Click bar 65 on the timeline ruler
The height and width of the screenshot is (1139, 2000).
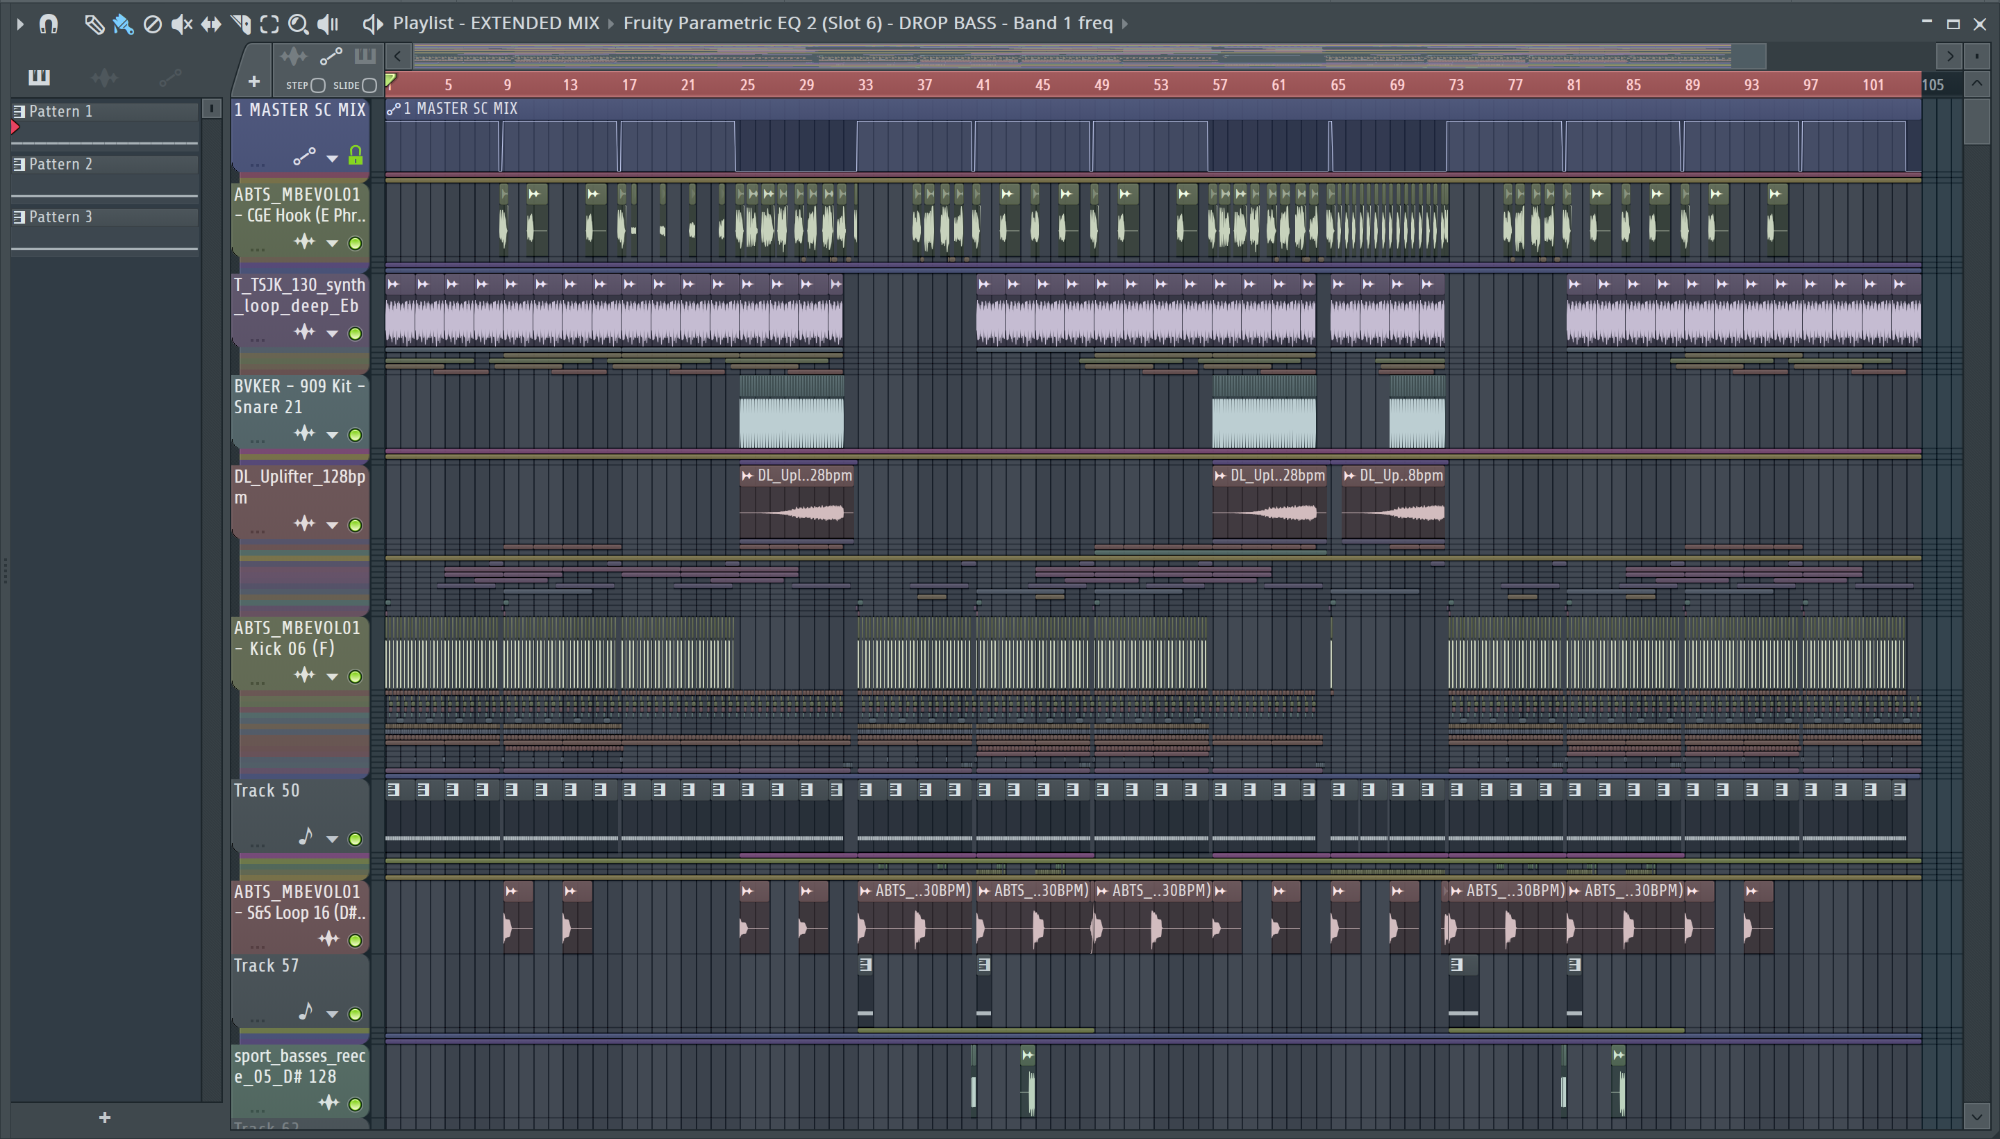1338,85
